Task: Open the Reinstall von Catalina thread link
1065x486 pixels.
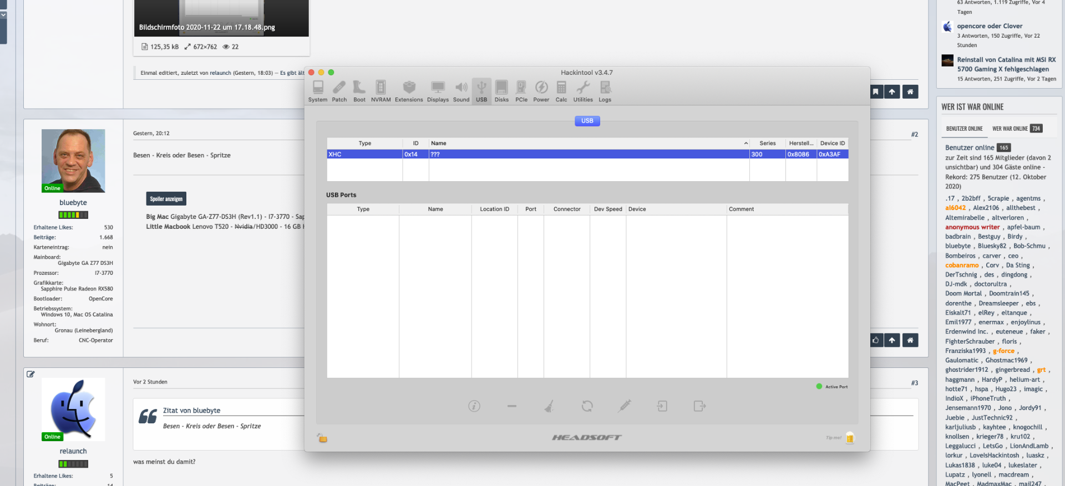Action: tap(1006, 64)
